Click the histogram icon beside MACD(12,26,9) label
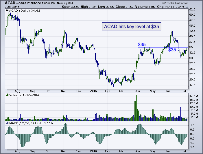This screenshot has width=203, height=154. coord(7,123)
